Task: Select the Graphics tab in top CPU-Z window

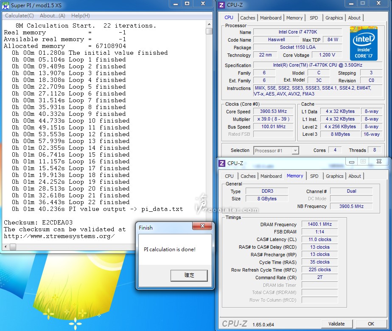Action: pos(334,18)
